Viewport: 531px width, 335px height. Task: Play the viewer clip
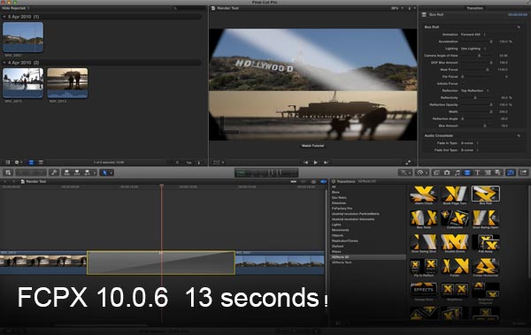click(316, 163)
